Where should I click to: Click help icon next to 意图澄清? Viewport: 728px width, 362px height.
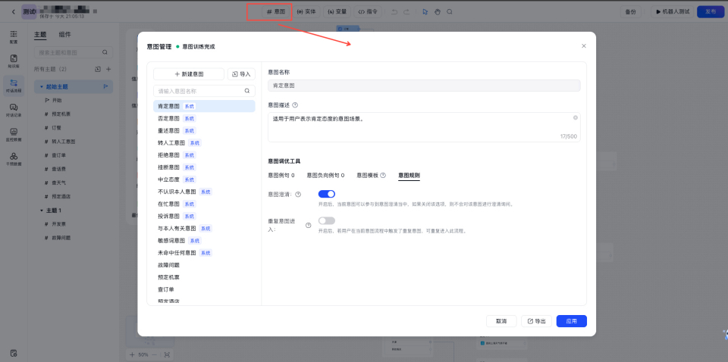(x=298, y=195)
